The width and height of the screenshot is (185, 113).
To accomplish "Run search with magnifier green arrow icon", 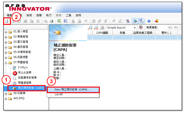I will pos(90,28).
